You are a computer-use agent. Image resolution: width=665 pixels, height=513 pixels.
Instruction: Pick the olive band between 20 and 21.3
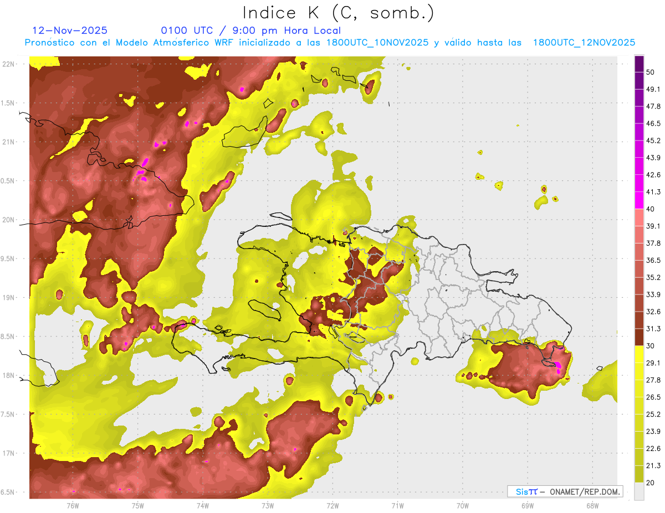pos(639,474)
